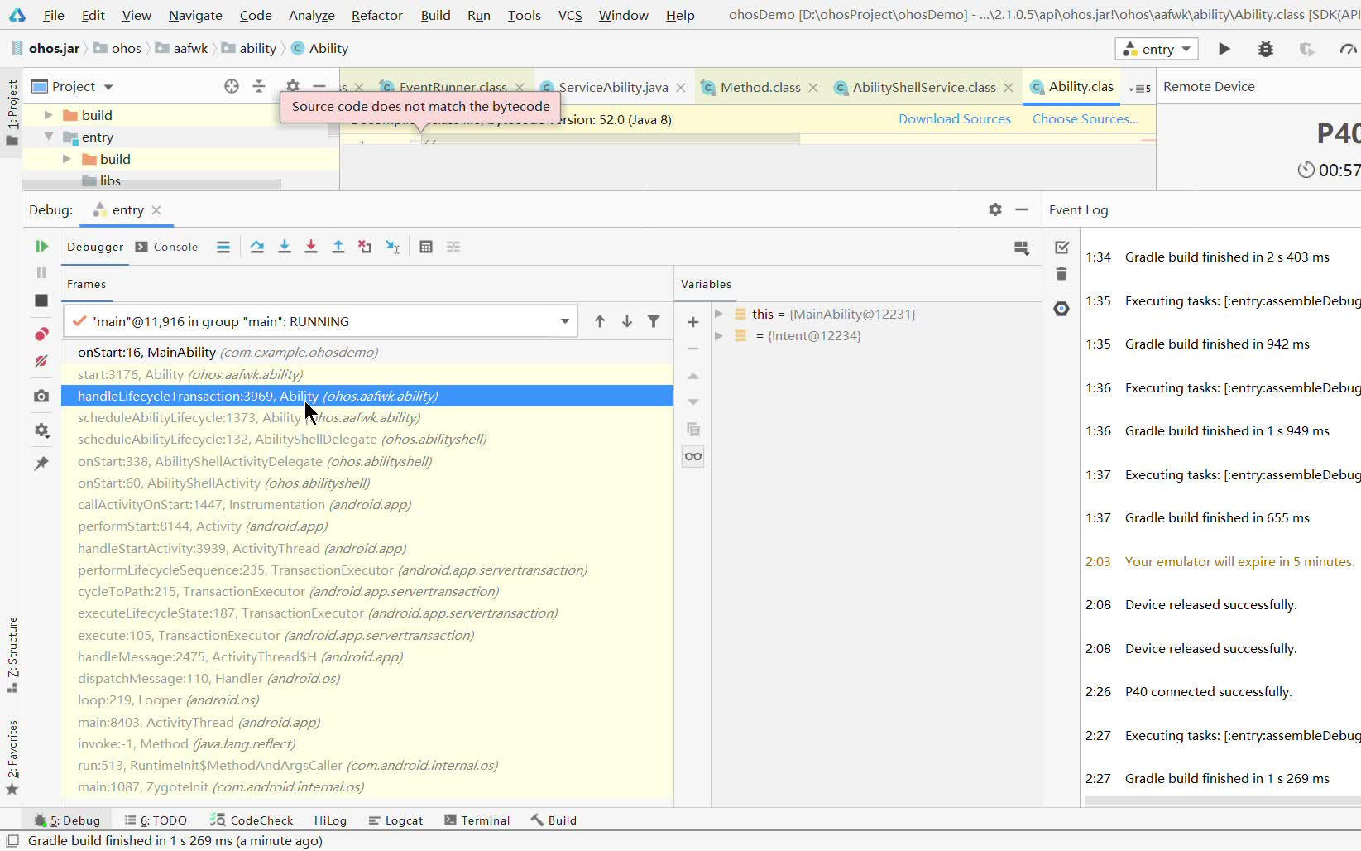
Task: Select the Step Over action
Action: [256, 246]
